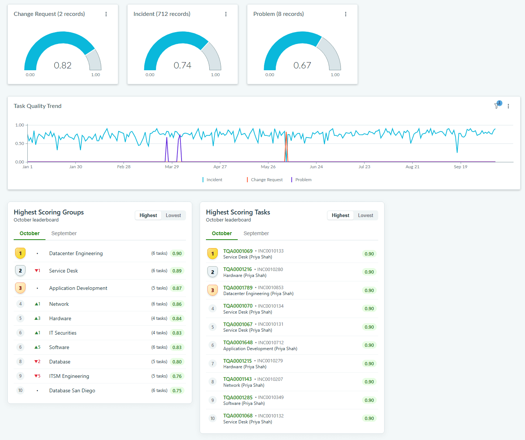Screen dimensions: 525x440
Task: Click the Application Development group name
Action: pos(78,288)
